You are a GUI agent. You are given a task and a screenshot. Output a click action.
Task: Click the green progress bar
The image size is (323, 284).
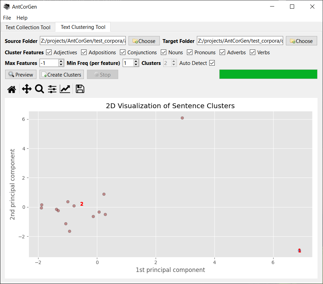pyautogui.click(x=268, y=74)
